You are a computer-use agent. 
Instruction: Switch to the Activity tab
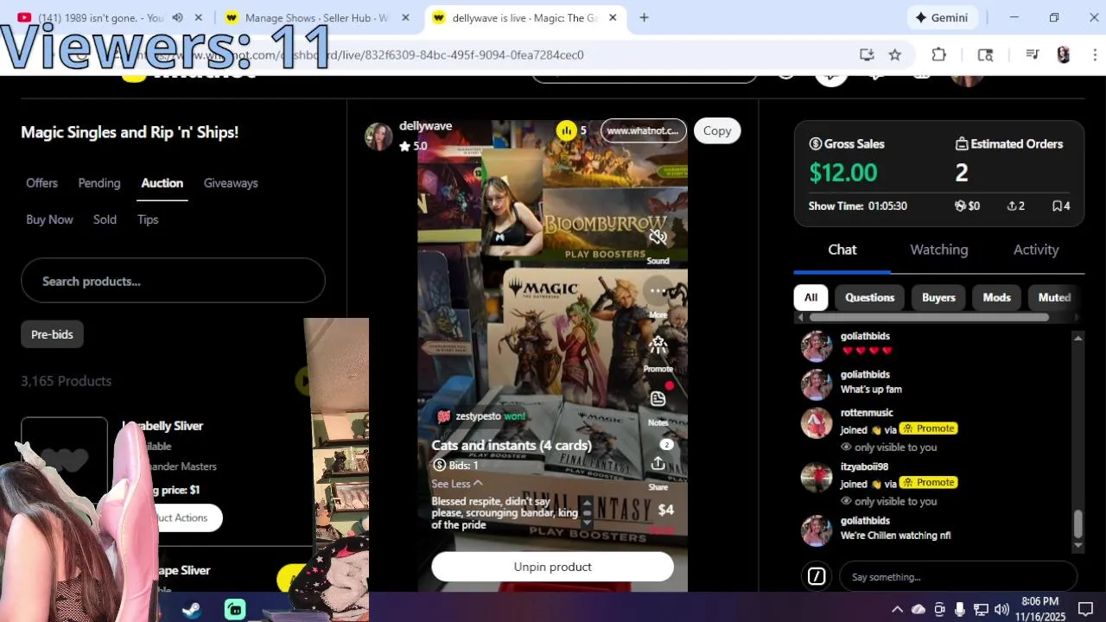coord(1036,250)
